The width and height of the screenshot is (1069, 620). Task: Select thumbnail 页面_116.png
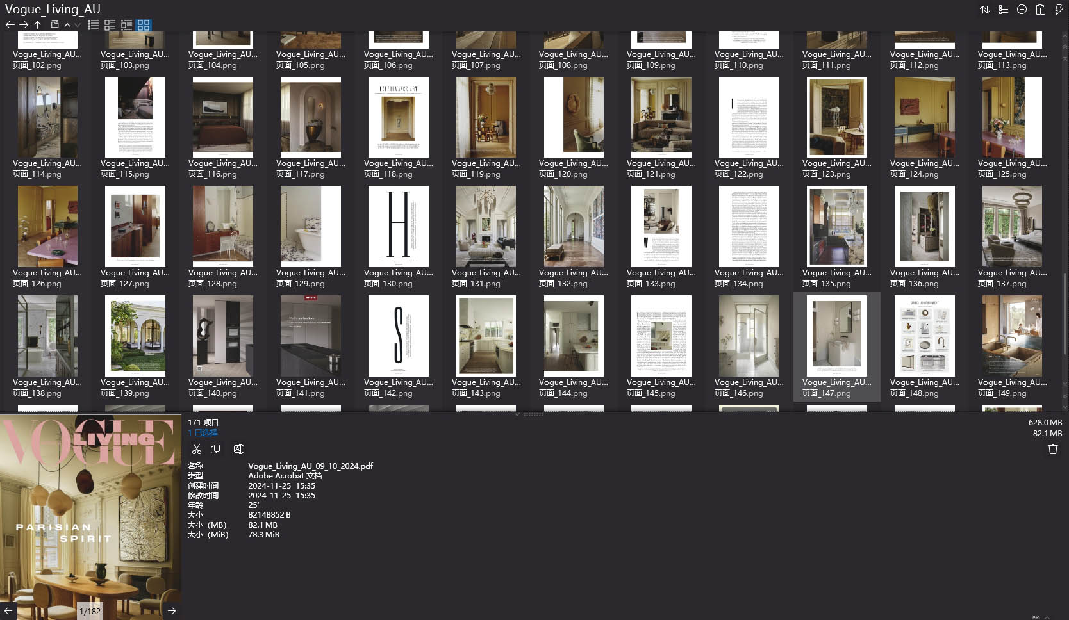coord(223,117)
